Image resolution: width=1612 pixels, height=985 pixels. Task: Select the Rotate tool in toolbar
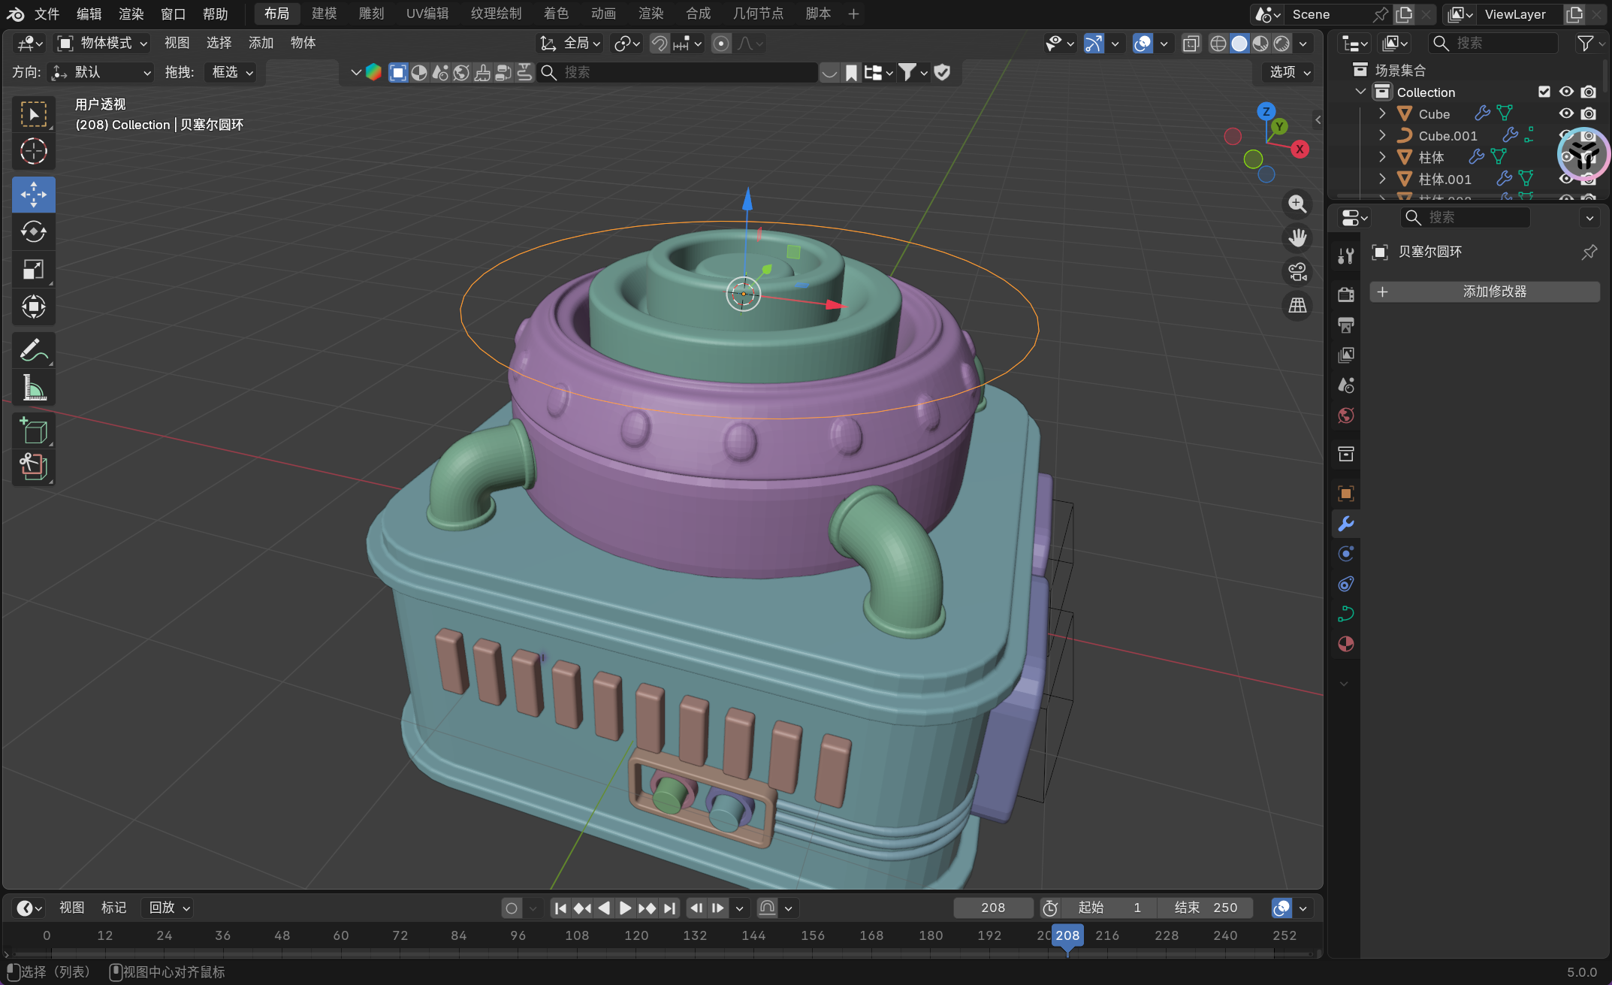click(x=33, y=232)
